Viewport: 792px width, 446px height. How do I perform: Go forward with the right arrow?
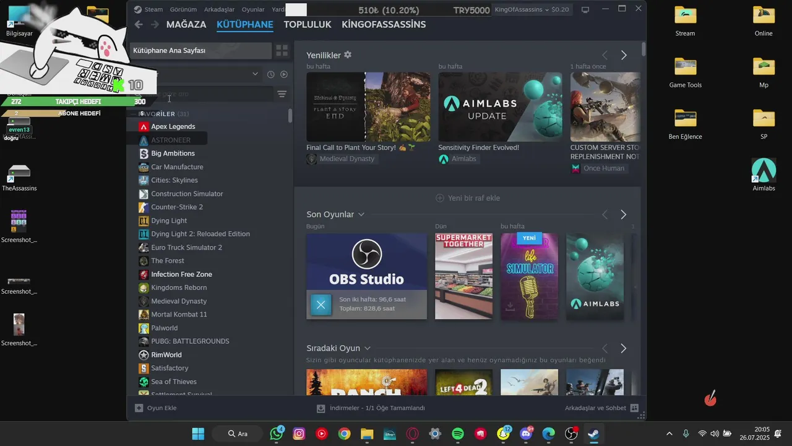[x=154, y=24]
